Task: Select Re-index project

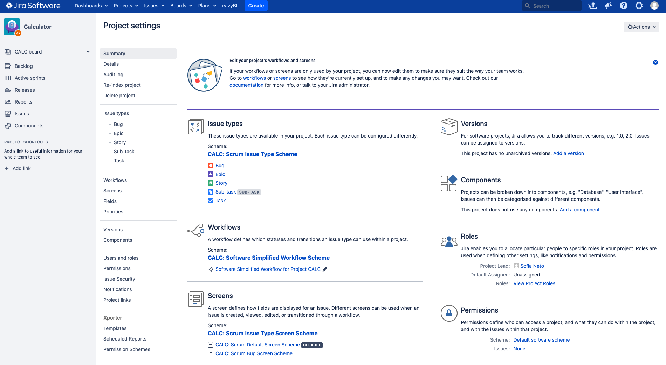Action: pyautogui.click(x=122, y=85)
